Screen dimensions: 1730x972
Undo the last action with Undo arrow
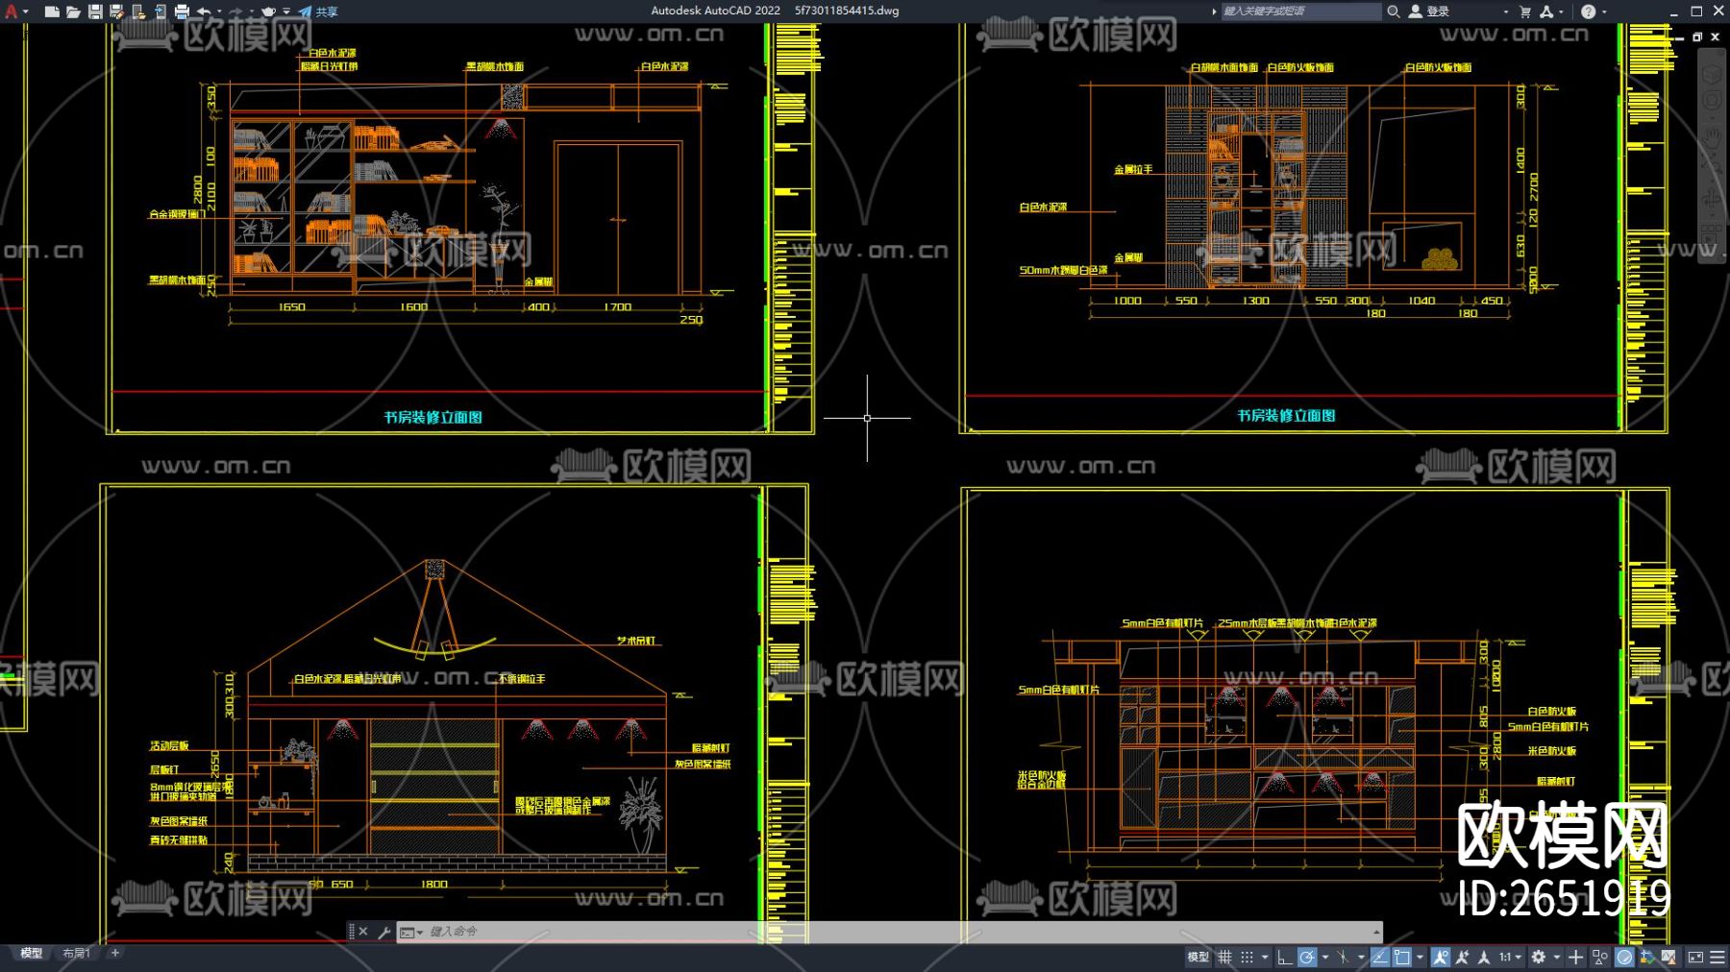coord(204,12)
